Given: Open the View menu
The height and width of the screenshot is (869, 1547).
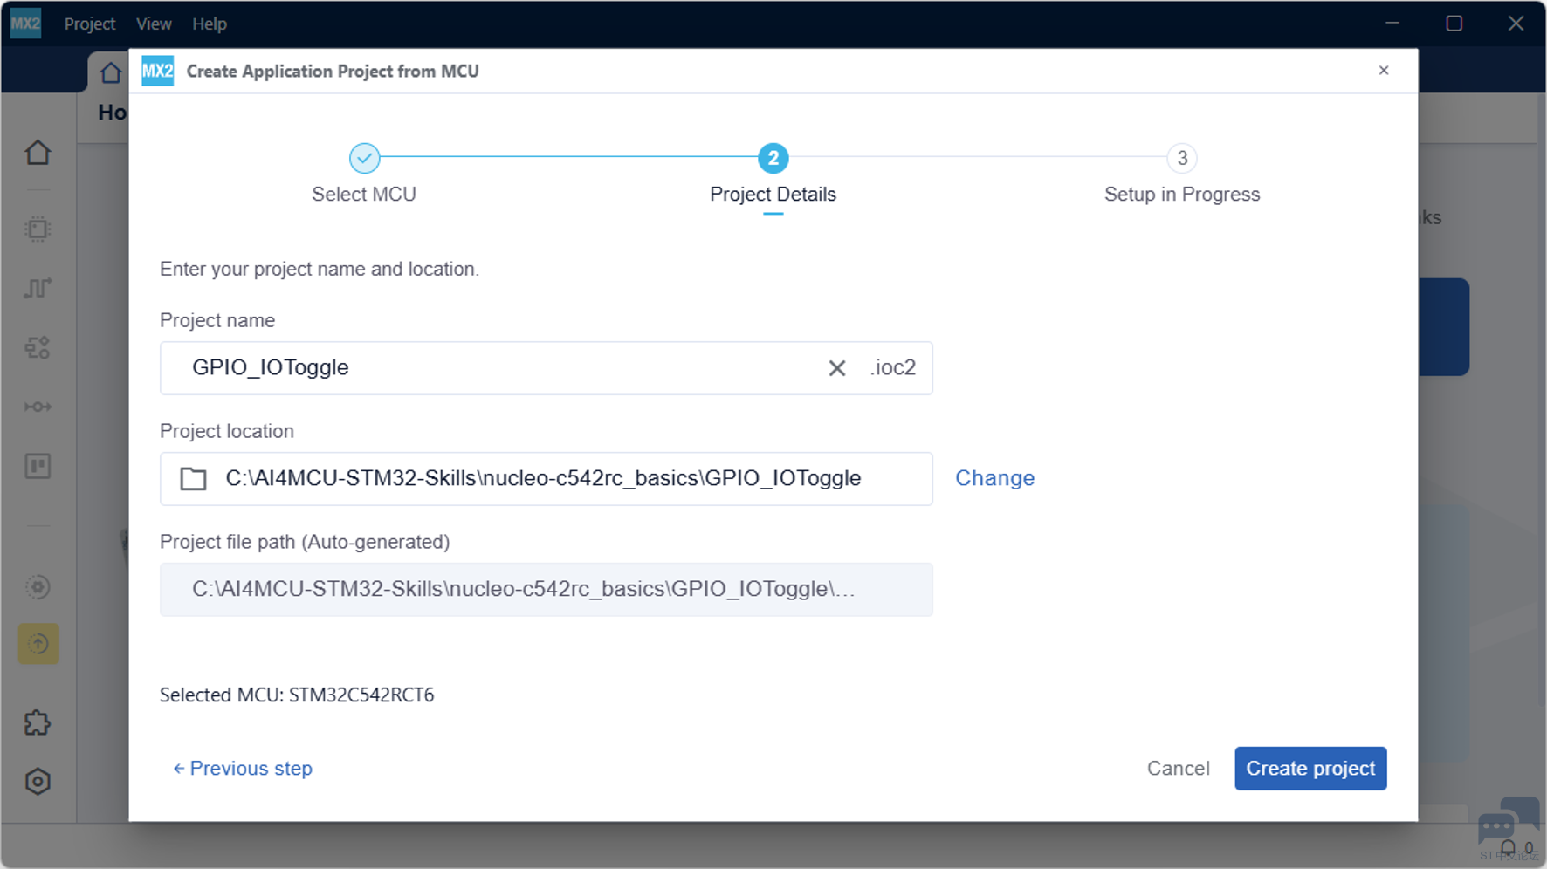Looking at the screenshot, I should [x=154, y=24].
